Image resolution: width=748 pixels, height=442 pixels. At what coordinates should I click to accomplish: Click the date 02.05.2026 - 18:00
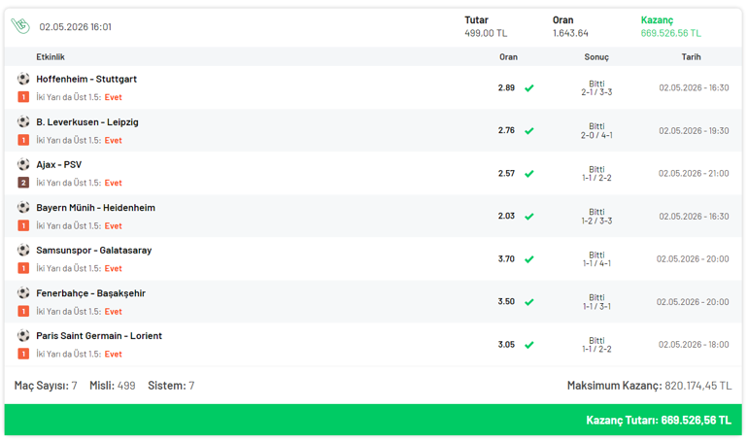pyautogui.click(x=694, y=345)
